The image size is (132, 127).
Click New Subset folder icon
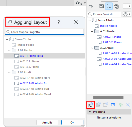point(106,104)
